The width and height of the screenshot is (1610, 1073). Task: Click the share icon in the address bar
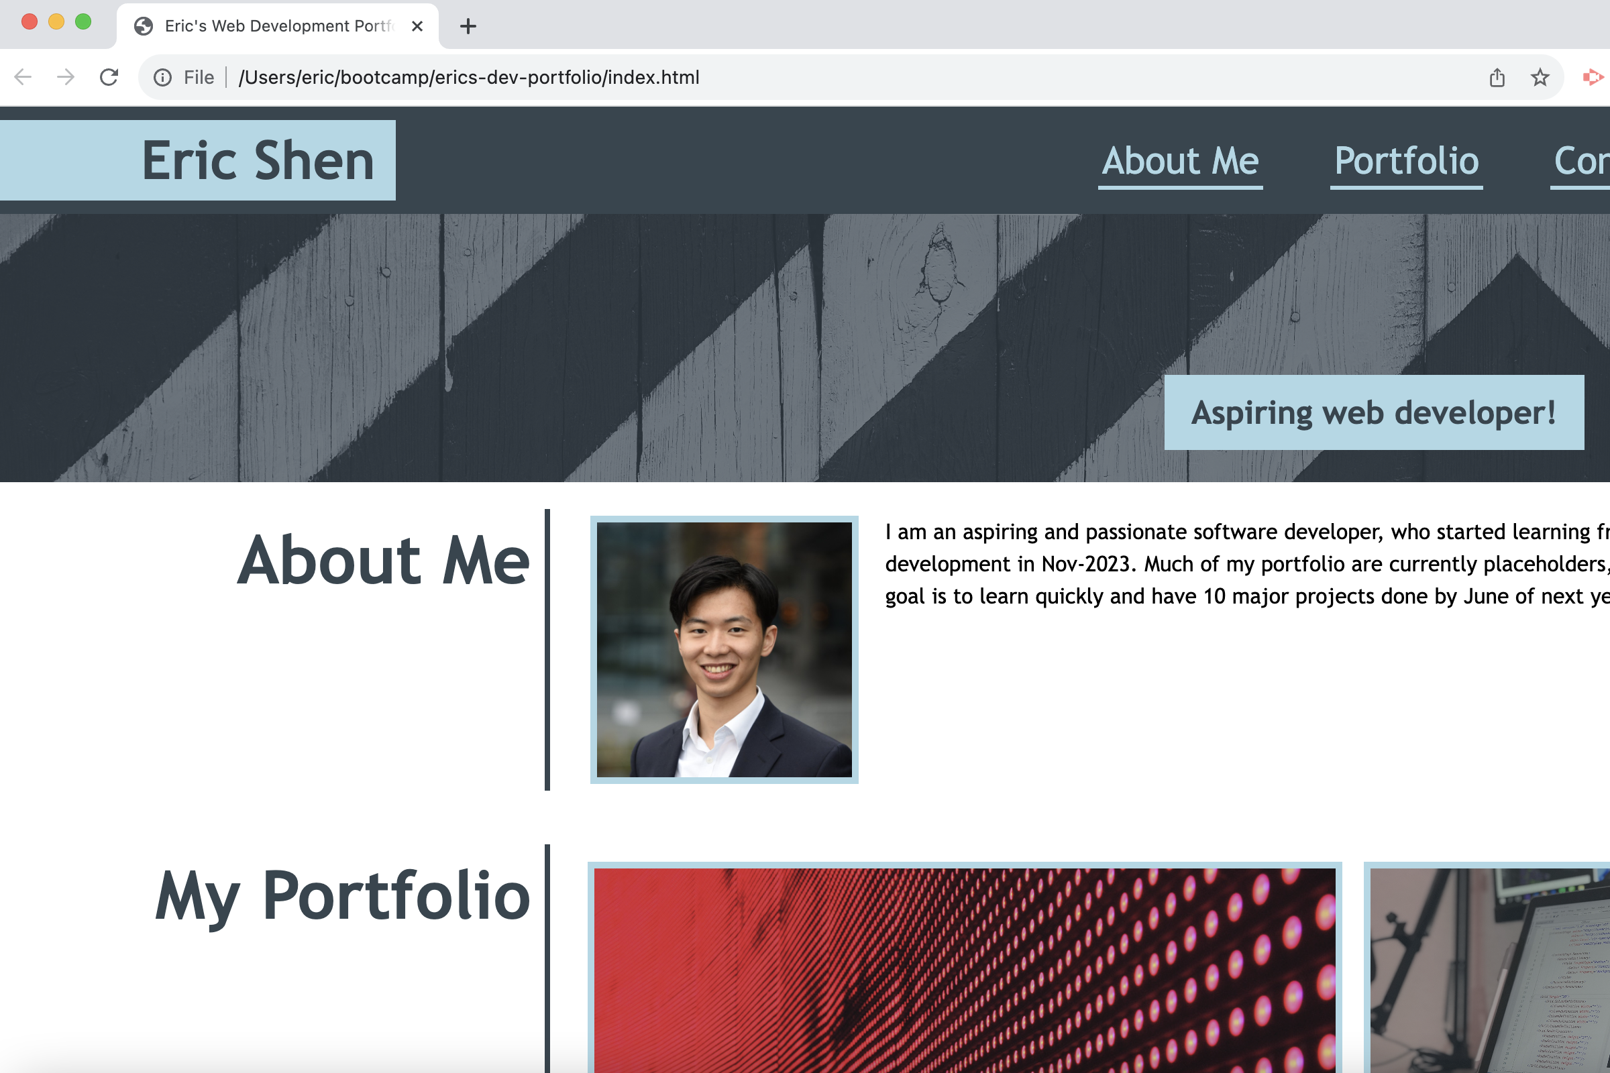coord(1498,77)
